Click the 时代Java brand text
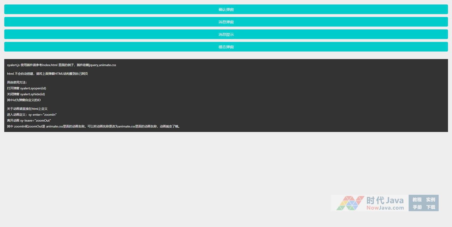The height and width of the screenshot is (227, 452). point(385,200)
